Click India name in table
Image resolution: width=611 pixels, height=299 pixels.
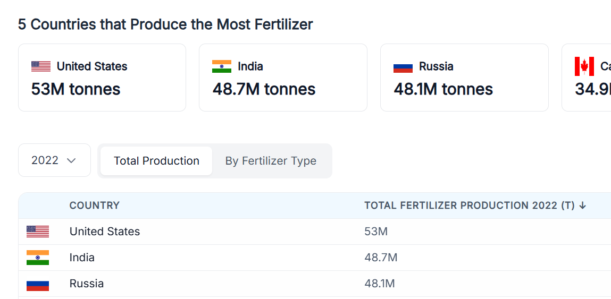[x=82, y=258]
